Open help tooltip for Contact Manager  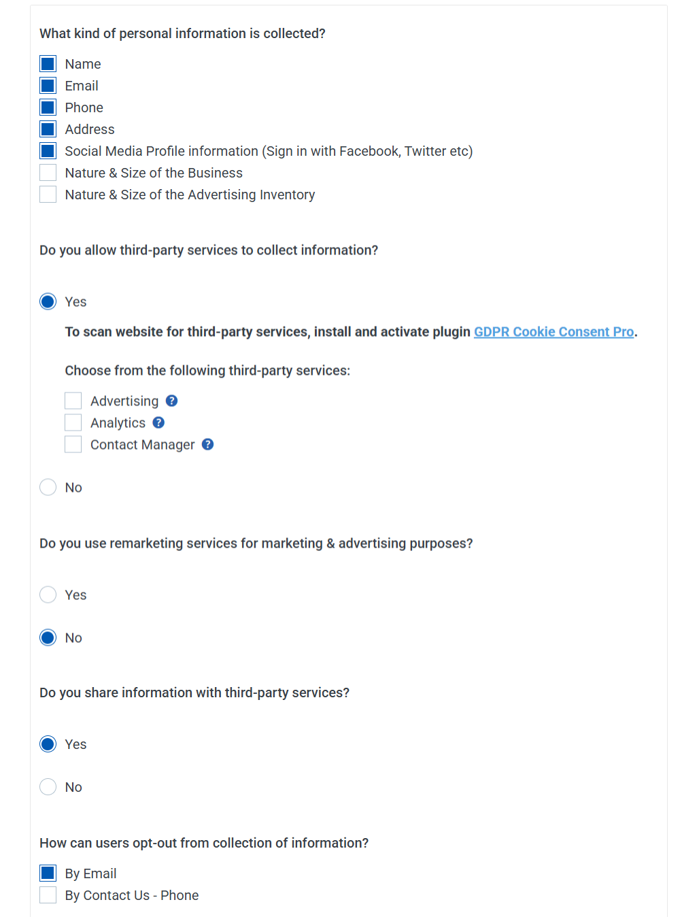tap(207, 444)
